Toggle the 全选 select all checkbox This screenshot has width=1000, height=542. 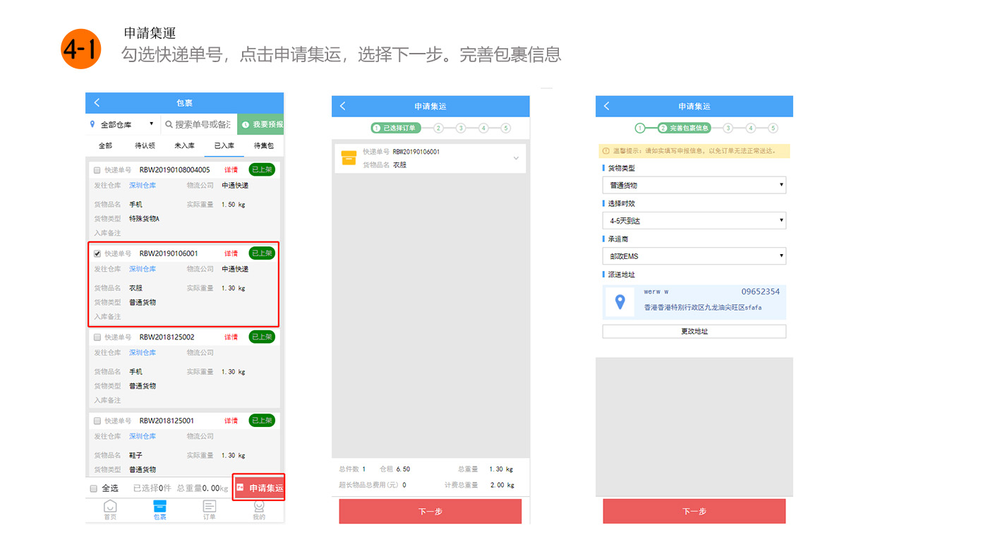(94, 488)
